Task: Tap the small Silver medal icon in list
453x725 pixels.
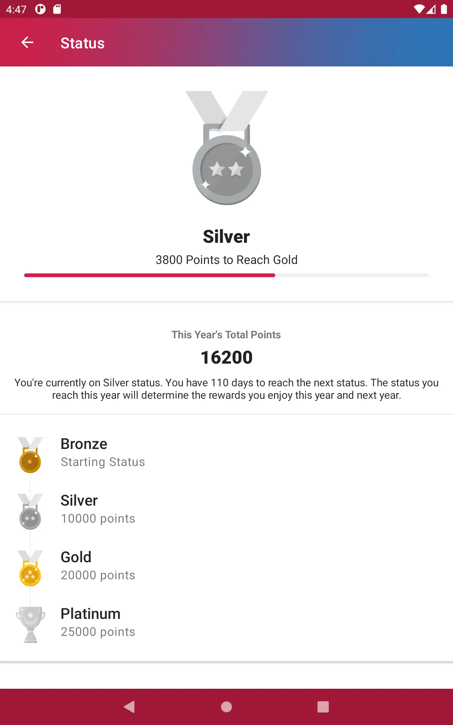Action: [x=30, y=511]
